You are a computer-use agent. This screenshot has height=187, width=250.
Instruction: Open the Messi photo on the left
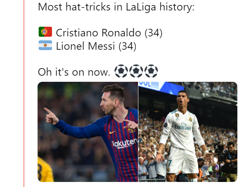[88, 132]
